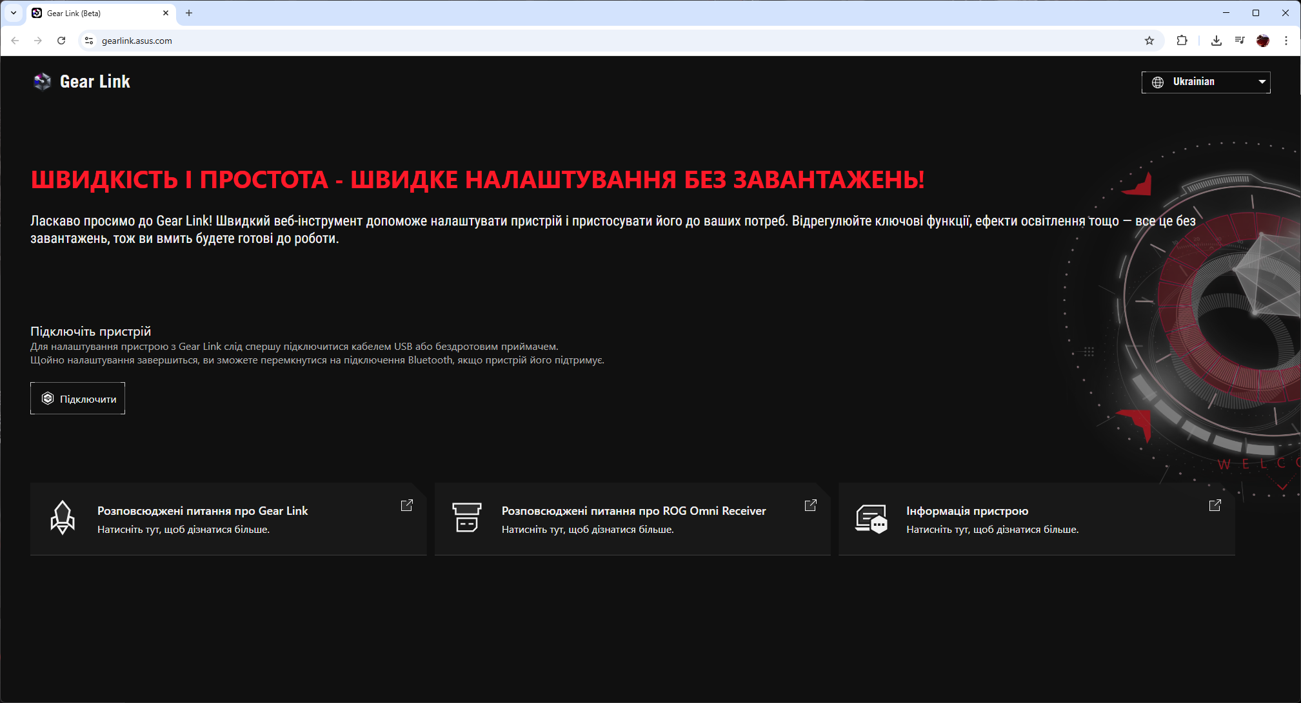The height and width of the screenshot is (703, 1301).
Task: Open Chrome three-dot menu
Action: point(1286,41)
